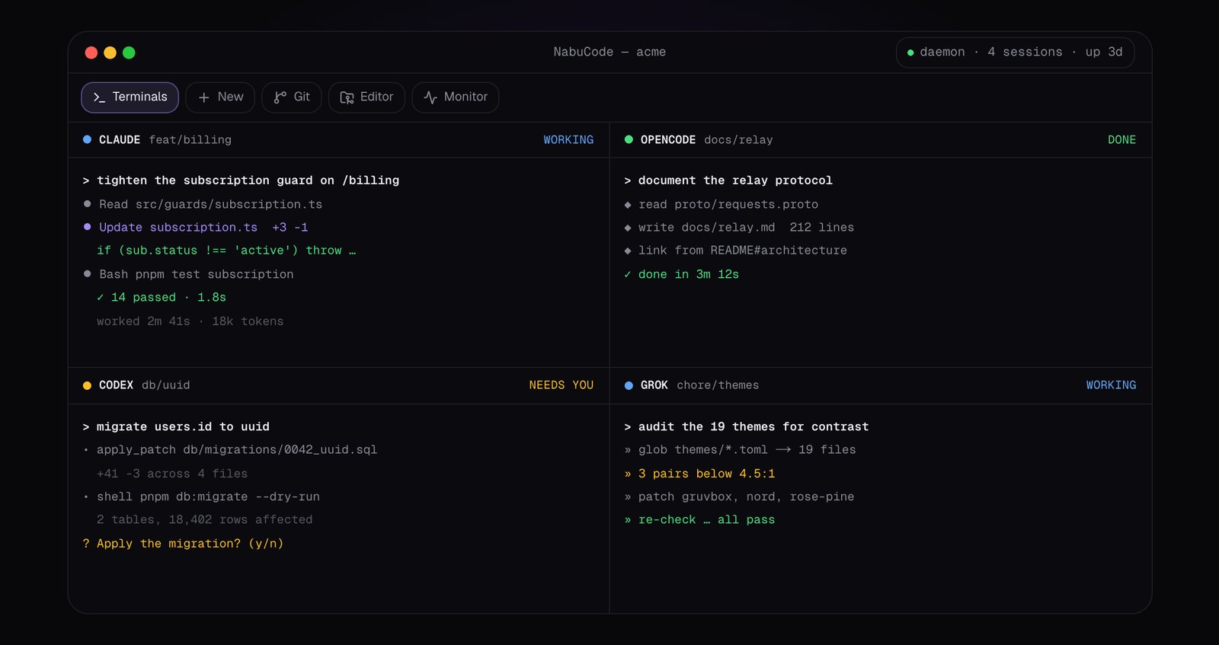Click the git branch icon
The height and width of the screenshot is (645, 1219).
(x=280, y=97)
